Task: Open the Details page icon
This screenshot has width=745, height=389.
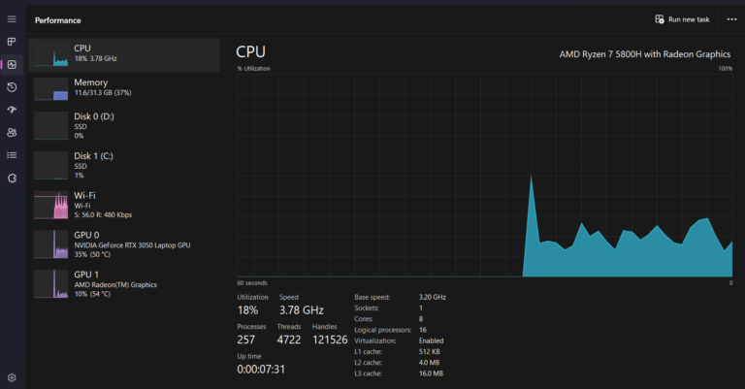Action: coord(12,155)
